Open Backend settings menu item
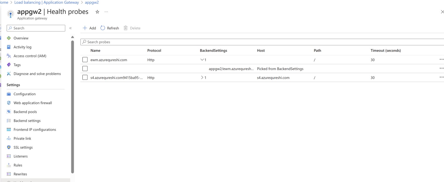 (x=27, y=121)
